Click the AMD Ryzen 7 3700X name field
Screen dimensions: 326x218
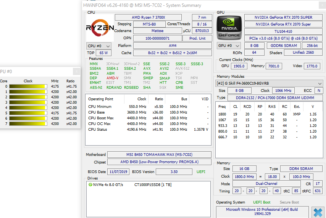click(148, 18)
